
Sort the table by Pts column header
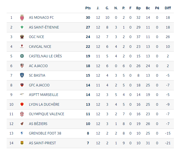tap(88, 8)
